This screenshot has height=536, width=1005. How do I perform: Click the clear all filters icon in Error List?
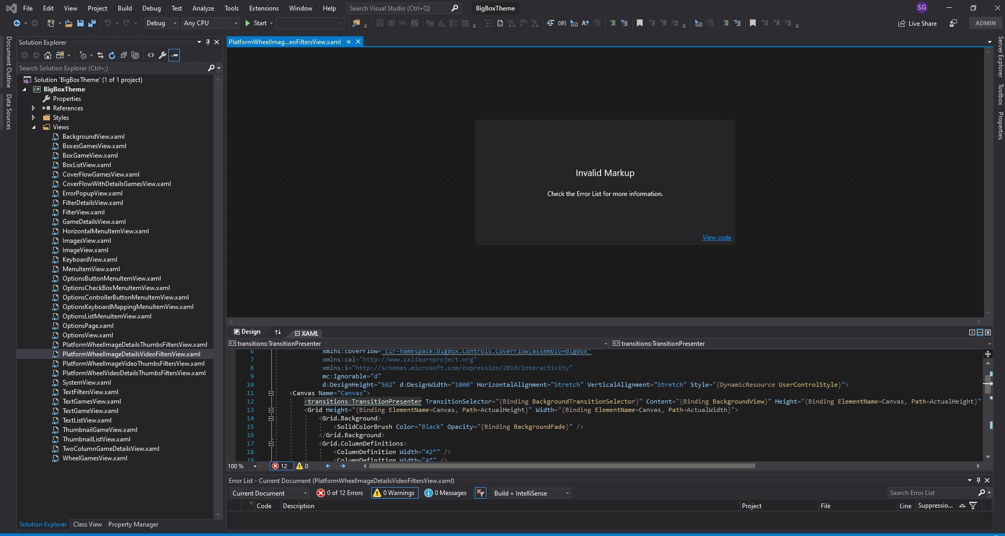pyautogui.click(x=480, y=493)
